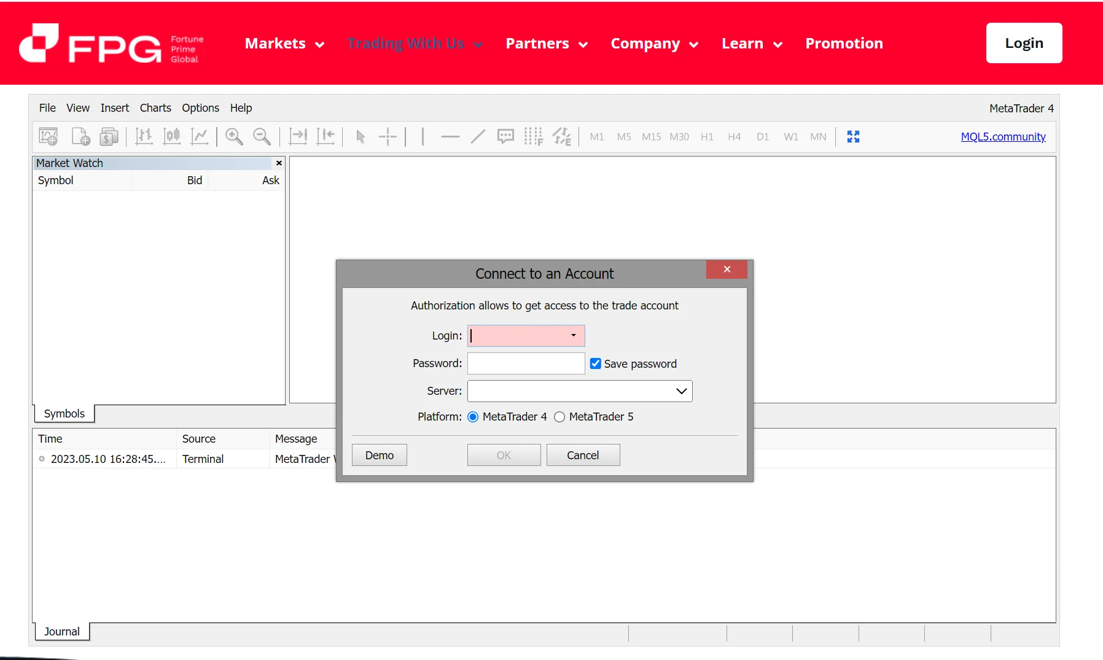This screenshot has width=1103, height=660.
Task: Switch to line chart view
Action: [200, 136]
